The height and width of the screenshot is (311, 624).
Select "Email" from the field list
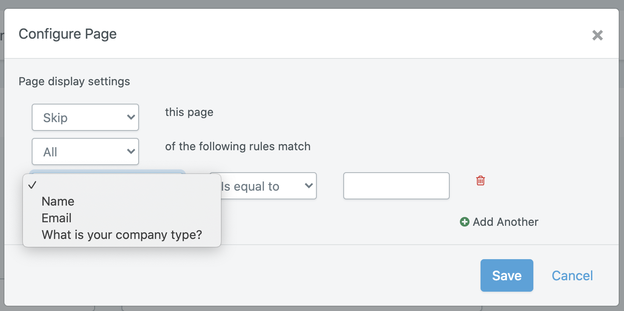click(x=56, y=218)
